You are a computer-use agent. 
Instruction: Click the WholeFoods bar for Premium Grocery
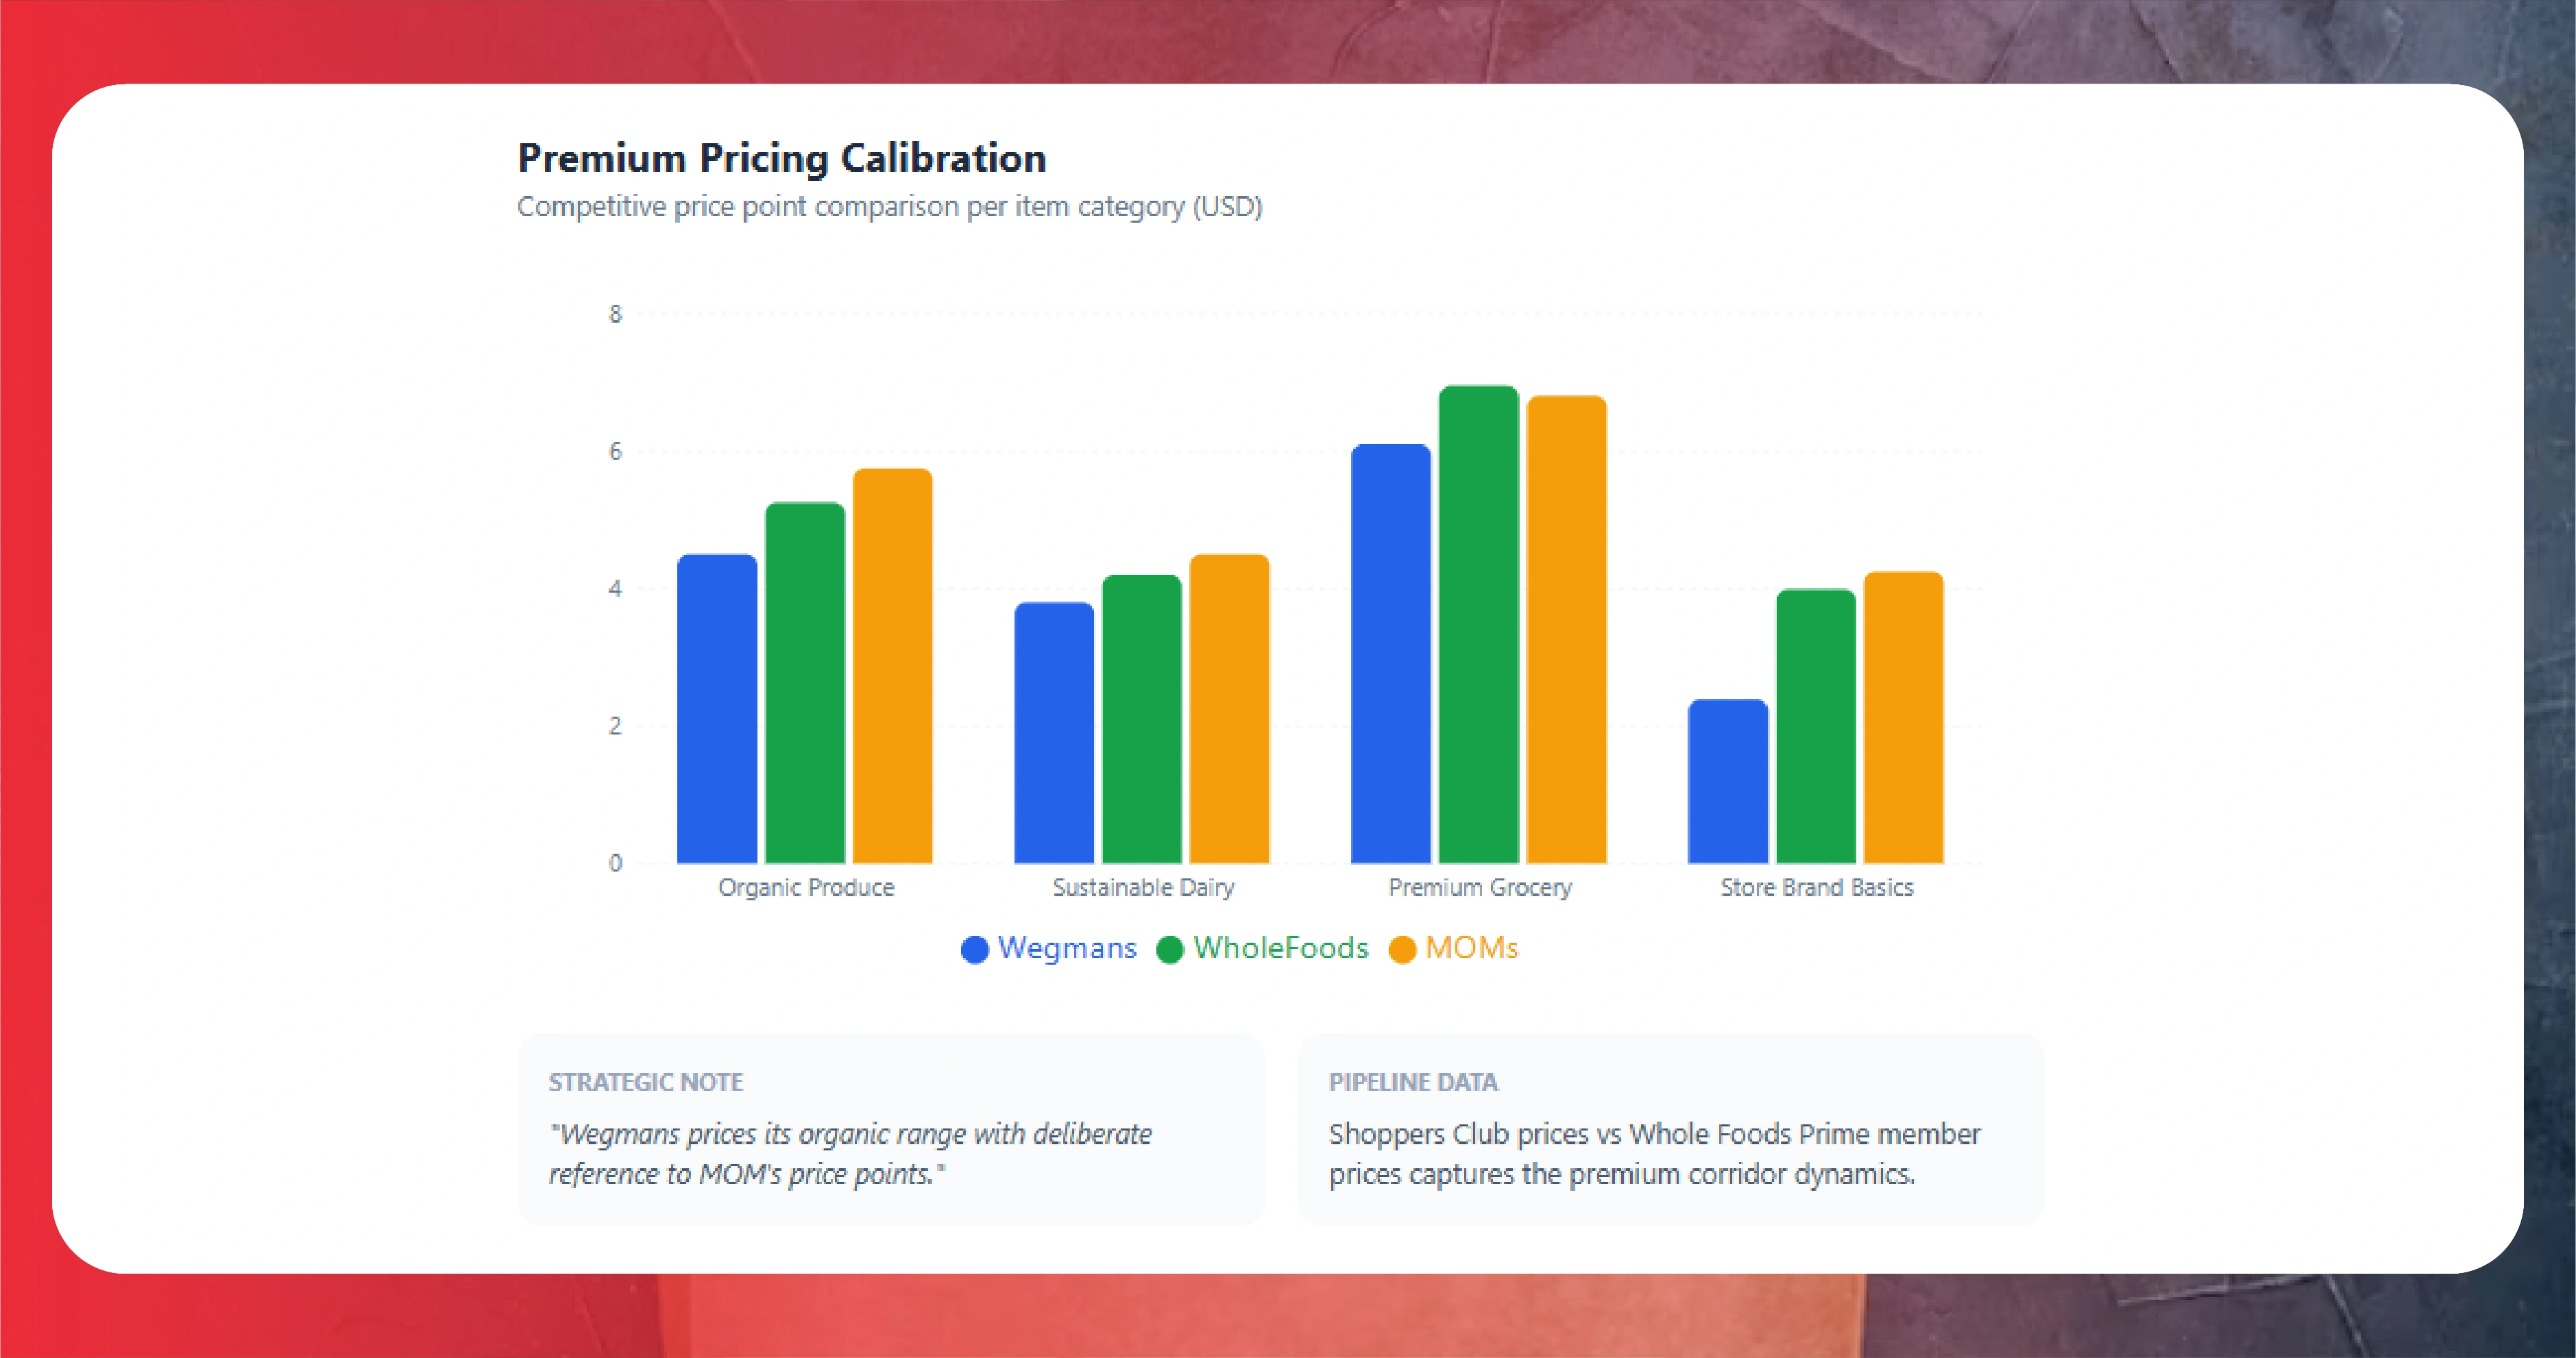click(1478, 625)
